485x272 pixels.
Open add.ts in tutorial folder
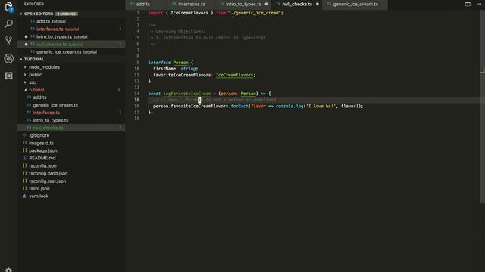pyautogui.click(x=71, y=97)
